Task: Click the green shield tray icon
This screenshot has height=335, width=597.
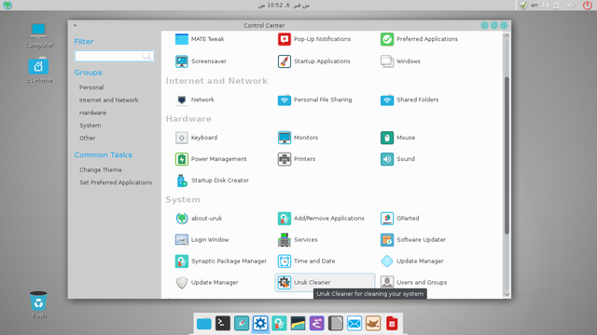Action: (x=523, y=5)
